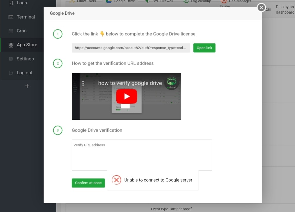Open Settings via the gear icon
The height and width of the screenshot is (212, 295).
coord(11,59)
